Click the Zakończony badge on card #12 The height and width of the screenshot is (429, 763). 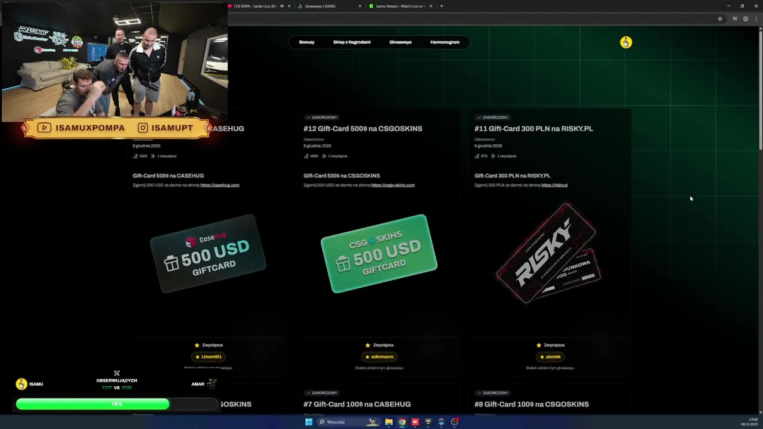point(322,117)
